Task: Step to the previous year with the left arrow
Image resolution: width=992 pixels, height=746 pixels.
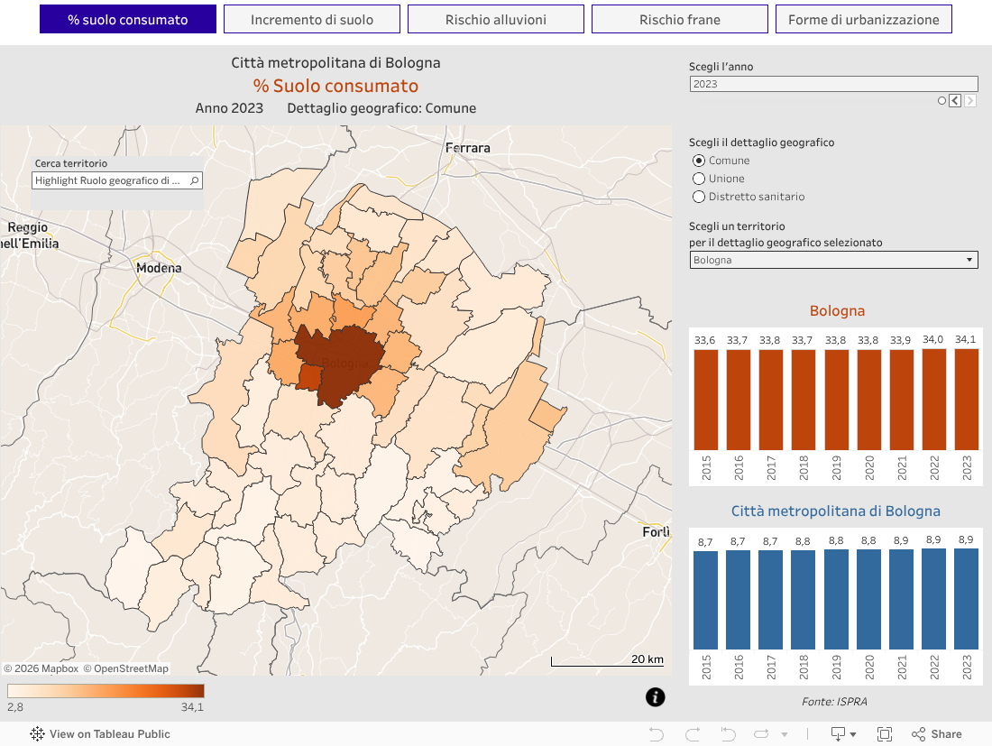Action: click(x=955, y=101)
